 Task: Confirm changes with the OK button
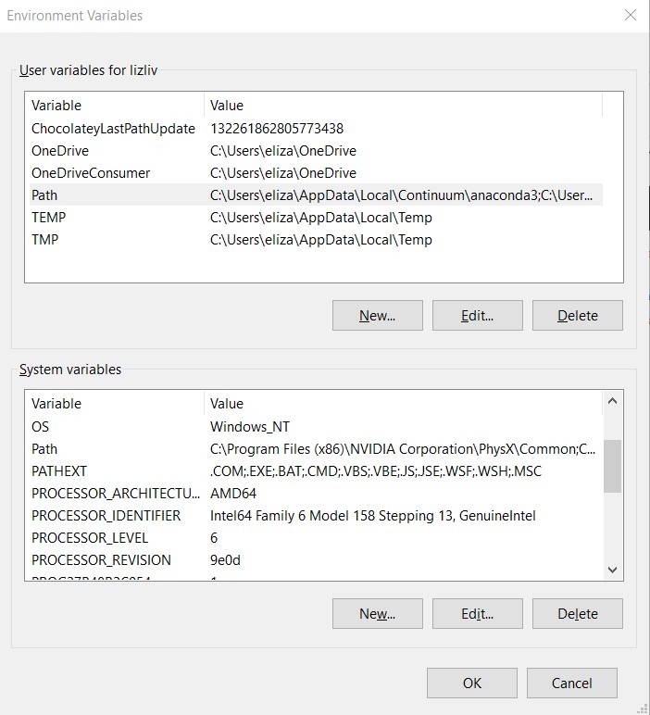click(471, 684)
